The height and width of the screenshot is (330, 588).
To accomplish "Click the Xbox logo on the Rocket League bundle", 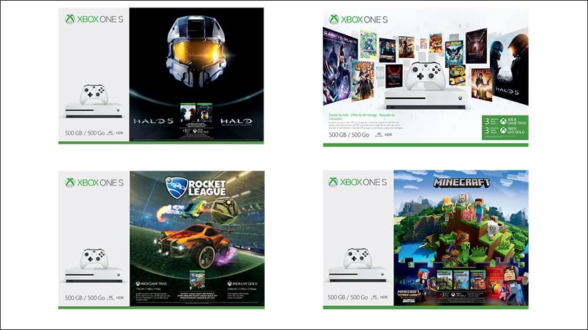I will point(70,182).
